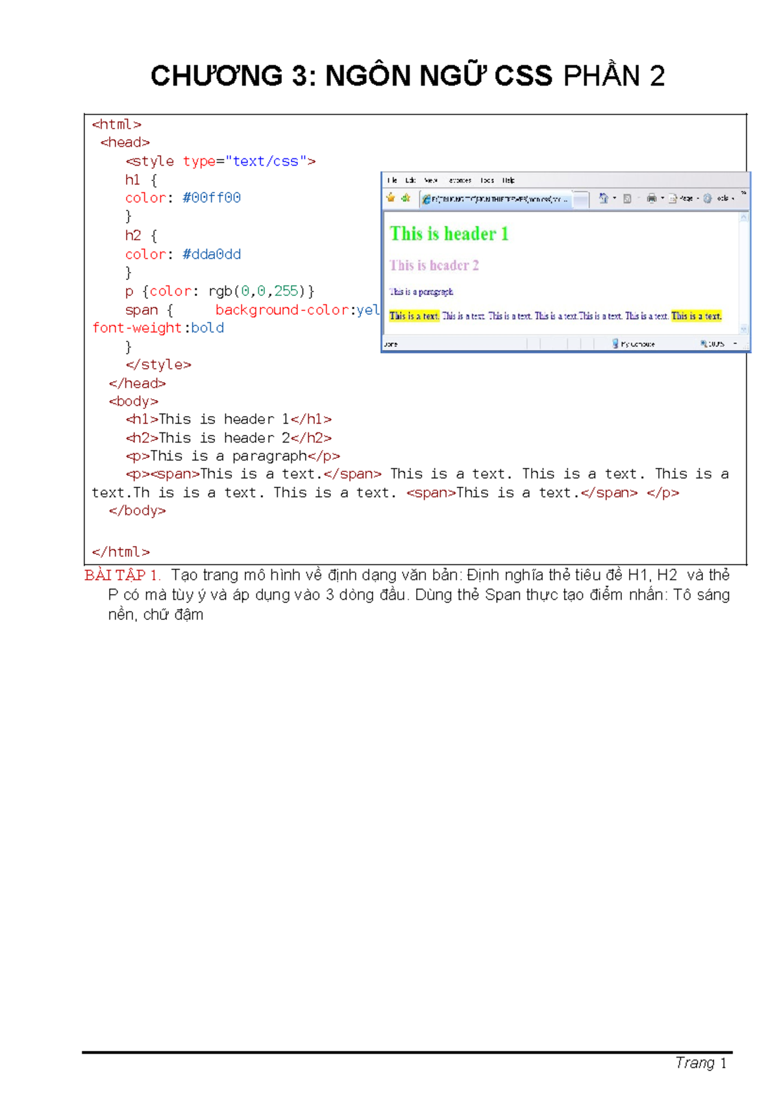Click the chapter title 'CHƯƠNG 3: NGÔN NGỮ CSS'
779x1101 pixels.
352,76
